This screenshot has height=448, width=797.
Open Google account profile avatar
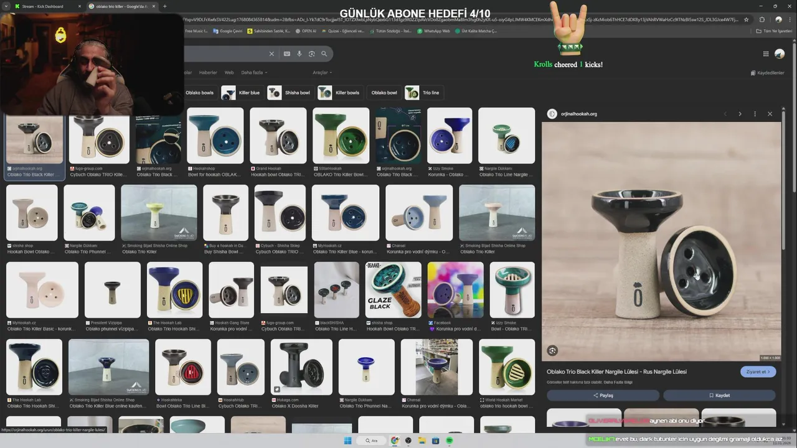point(780,54)
